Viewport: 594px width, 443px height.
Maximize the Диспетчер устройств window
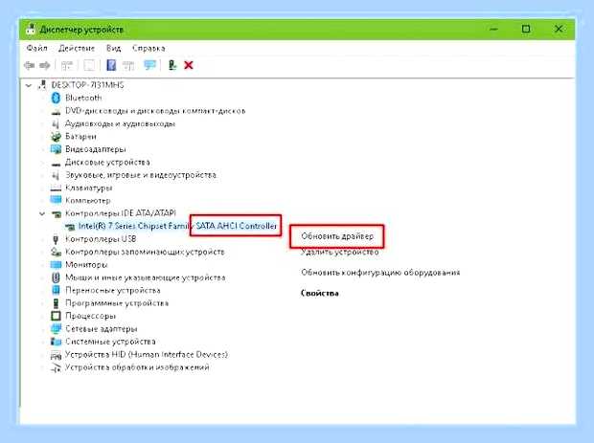tap(526, 29)
